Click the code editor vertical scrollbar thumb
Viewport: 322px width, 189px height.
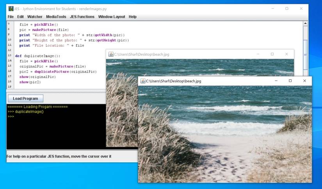[305, 55]
